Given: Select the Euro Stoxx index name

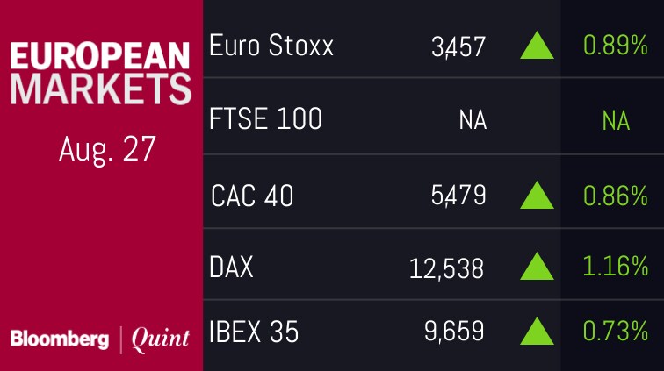Looking at the screenshot, I should (x=271, y=45).
